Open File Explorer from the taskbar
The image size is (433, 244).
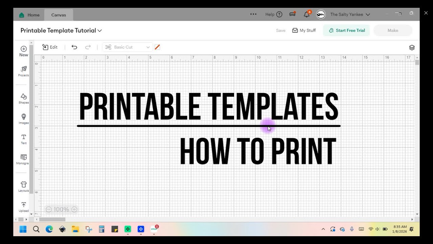tap(75, 229)
